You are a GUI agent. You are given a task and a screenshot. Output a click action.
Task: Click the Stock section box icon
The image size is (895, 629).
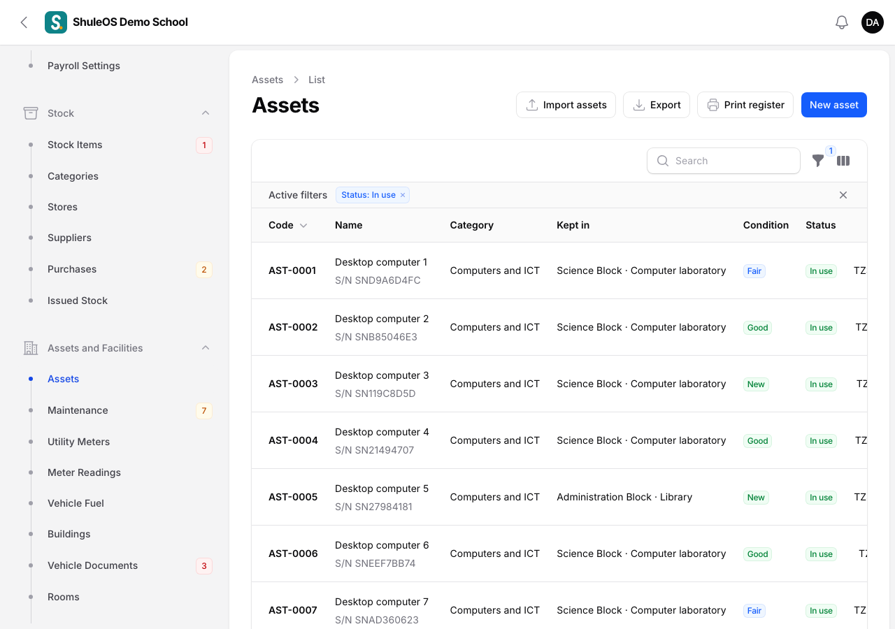tap(30, 113)
